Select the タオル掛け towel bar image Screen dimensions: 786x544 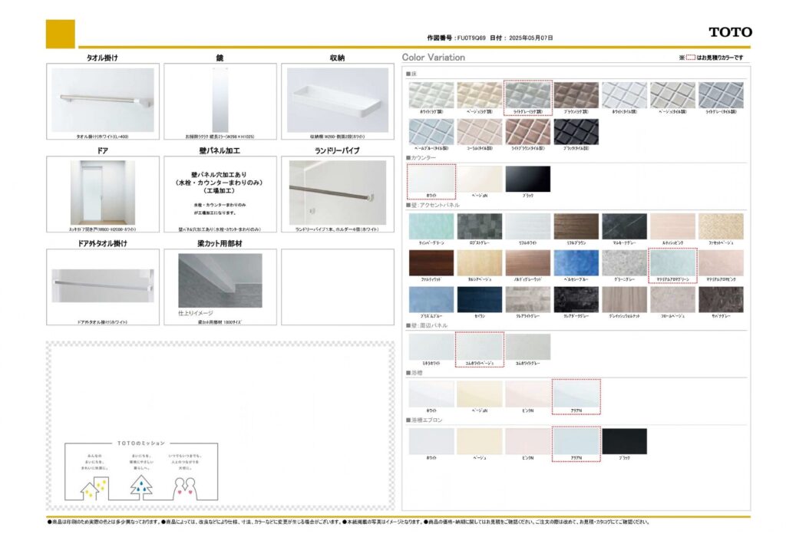point(103,100)
